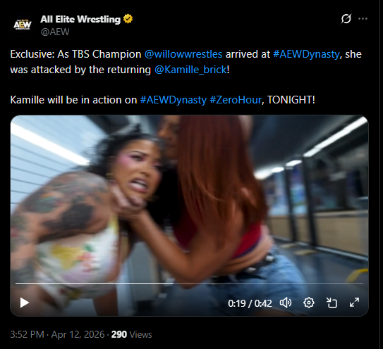Screen dimensions: 383x349
Task: Open the 3:52 PM Apr 12, 2026 timestamp
Action: click(57, 334)
